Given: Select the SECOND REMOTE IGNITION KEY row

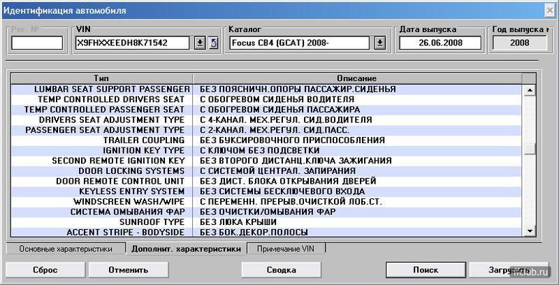Looking at the screenshot, I should [x=267, y=161].
